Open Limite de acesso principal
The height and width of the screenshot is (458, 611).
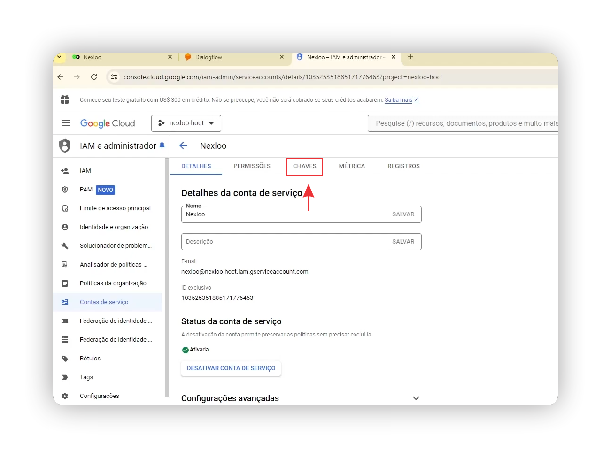115,208
